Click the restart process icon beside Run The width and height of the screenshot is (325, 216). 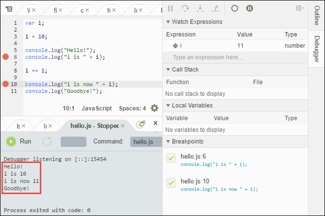point(47,142)
